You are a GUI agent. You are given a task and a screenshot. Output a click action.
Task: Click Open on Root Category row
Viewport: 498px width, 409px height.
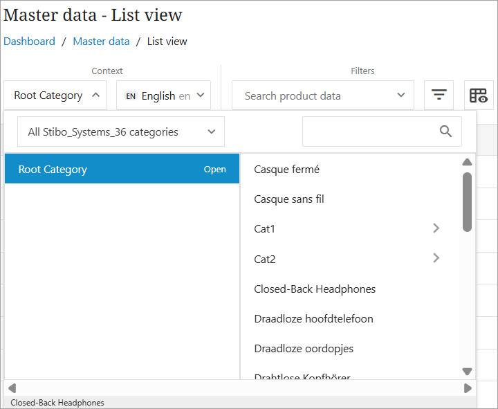click(214, 170)
